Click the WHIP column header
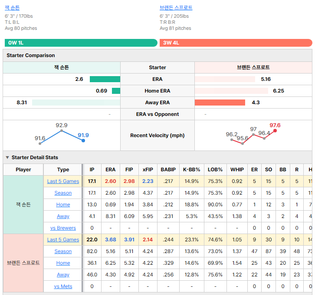Screen dimensions: 315x295 point(237,170)
